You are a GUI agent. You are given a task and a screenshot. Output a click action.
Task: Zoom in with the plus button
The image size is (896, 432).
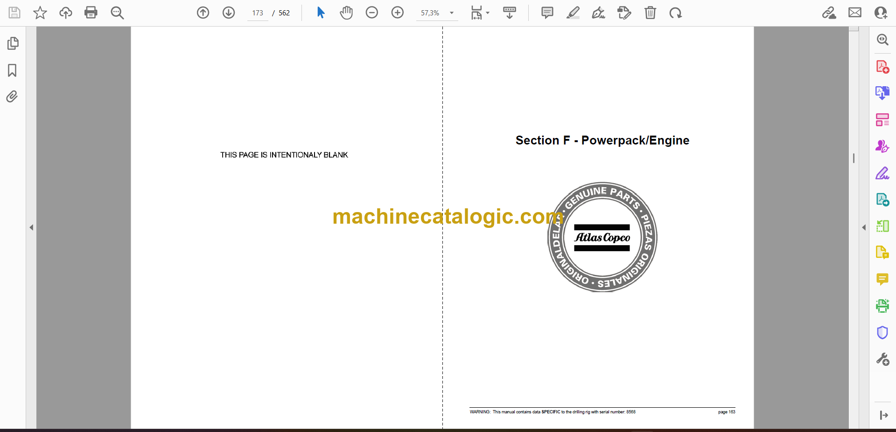tap(398, 13)
